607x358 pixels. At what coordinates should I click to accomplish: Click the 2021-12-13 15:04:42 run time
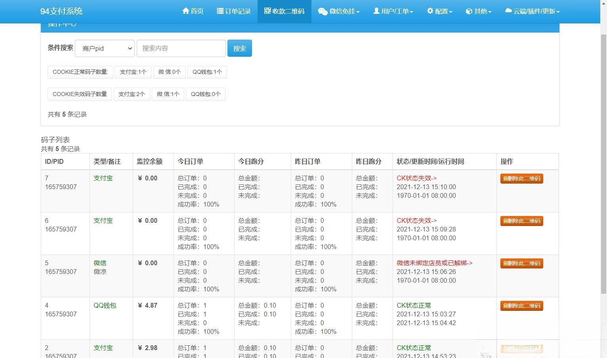[426, 323]
